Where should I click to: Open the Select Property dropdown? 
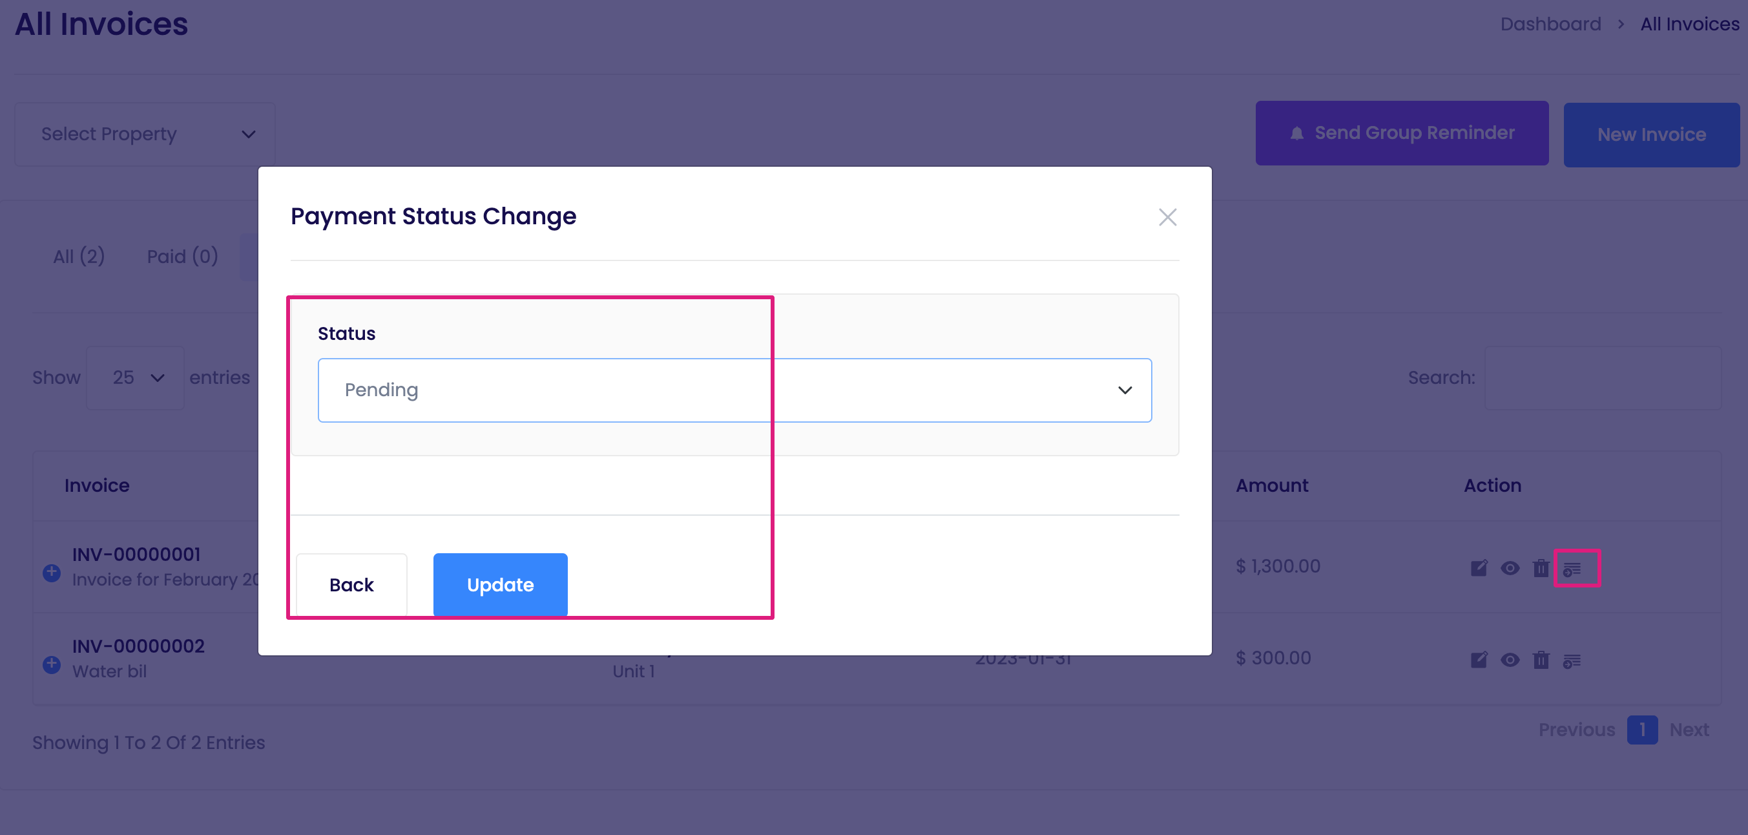(x=145, y=134)
